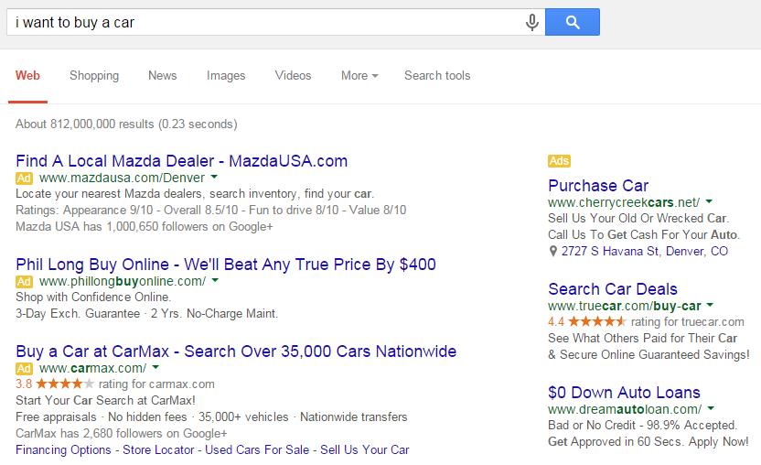Click the CarMax star rating icons
Image resolution: width=761 pixels, height=465 pixels.
point(65,384)
